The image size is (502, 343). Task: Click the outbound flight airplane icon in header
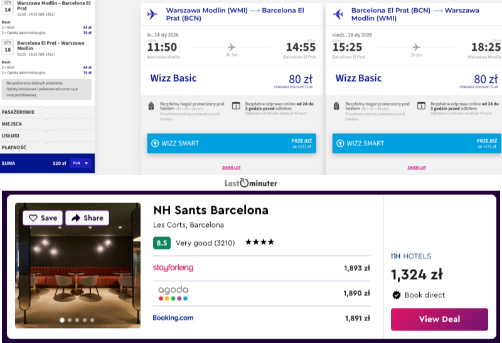(x=152, y=14)
